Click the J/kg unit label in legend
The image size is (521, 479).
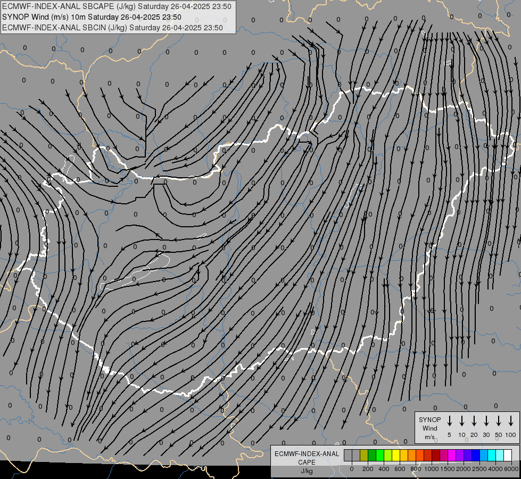coord(307,471)
